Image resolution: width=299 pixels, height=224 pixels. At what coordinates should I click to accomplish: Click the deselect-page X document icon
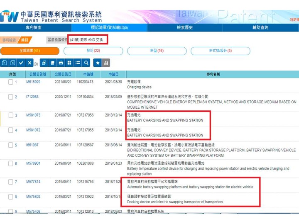click(x=12, y=63)
